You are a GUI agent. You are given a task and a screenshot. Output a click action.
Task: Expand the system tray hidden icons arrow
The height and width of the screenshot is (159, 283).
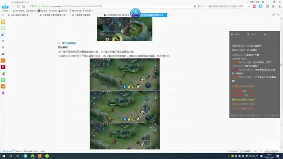click(x=229, y=156)
